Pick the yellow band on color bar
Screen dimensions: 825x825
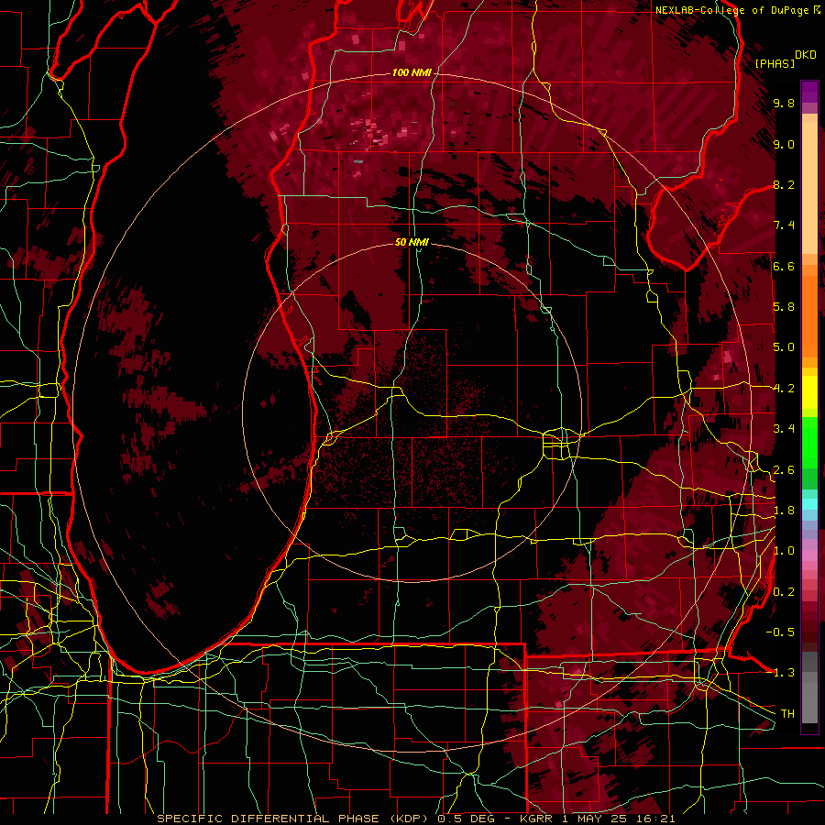tap(809, 392)
